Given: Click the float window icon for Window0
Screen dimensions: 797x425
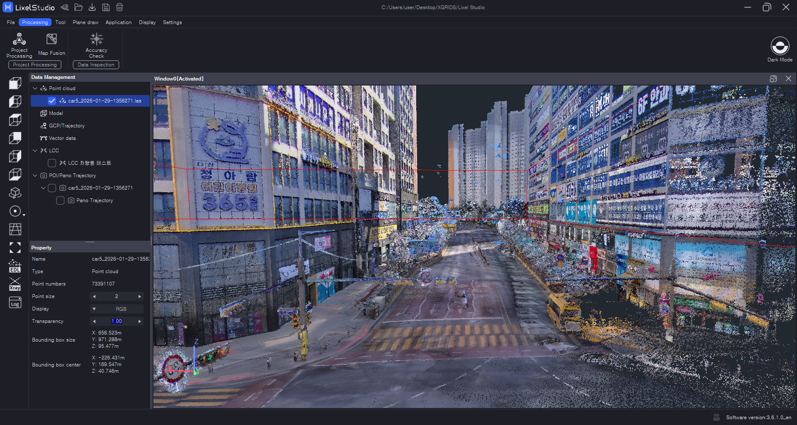Looking at the screenshot, I should coord(773,79).
